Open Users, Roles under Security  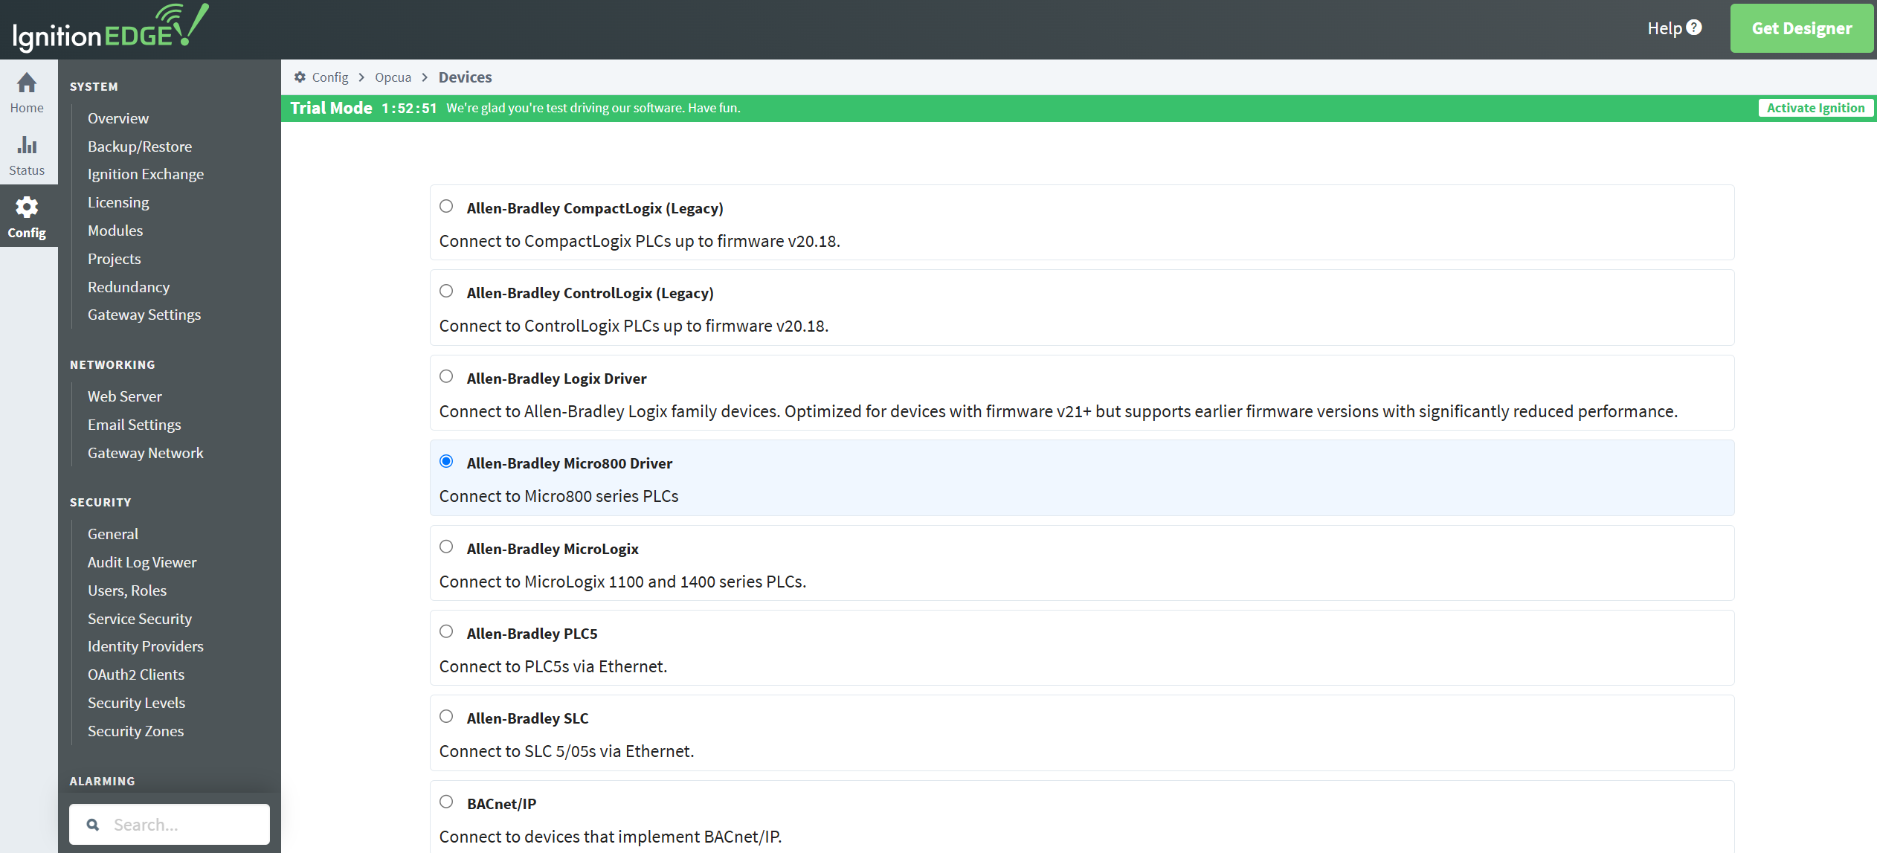pyautogui.click(x=127, y=590)
